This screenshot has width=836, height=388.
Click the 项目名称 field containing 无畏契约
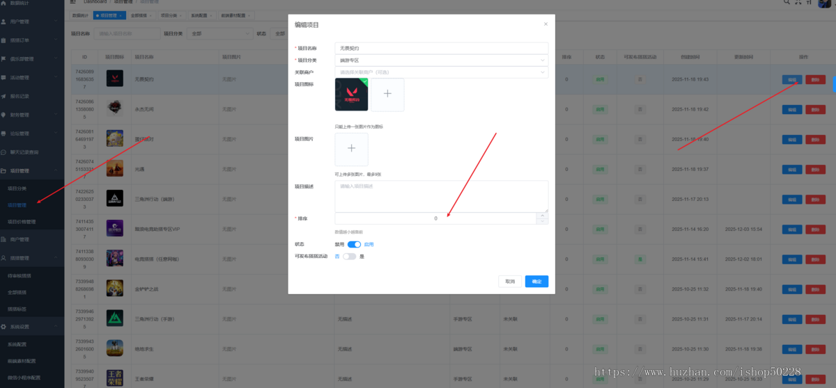441,49
